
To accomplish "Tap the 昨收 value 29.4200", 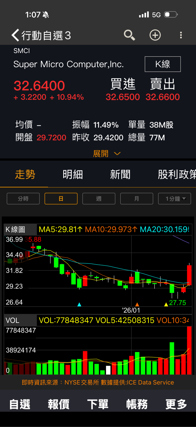I will (108, 138).
